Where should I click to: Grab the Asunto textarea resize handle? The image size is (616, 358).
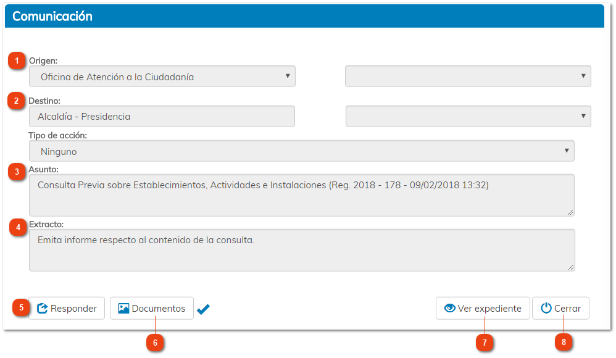tap(570, 212)
